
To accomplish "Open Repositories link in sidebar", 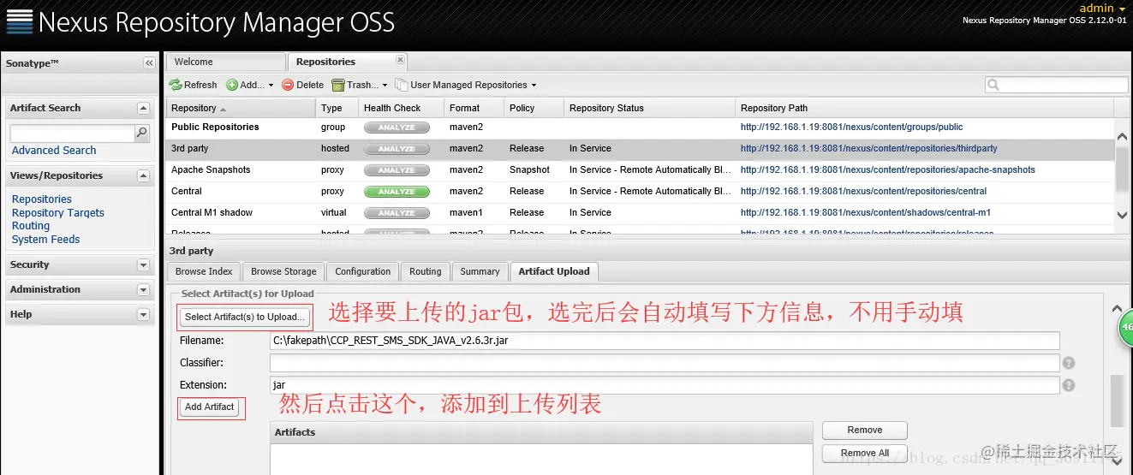I will pyautogui.click(x=42, y=199).
